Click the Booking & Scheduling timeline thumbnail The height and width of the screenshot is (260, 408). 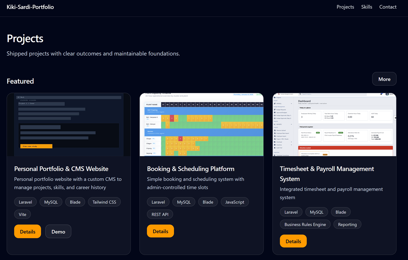coord(201,124)
